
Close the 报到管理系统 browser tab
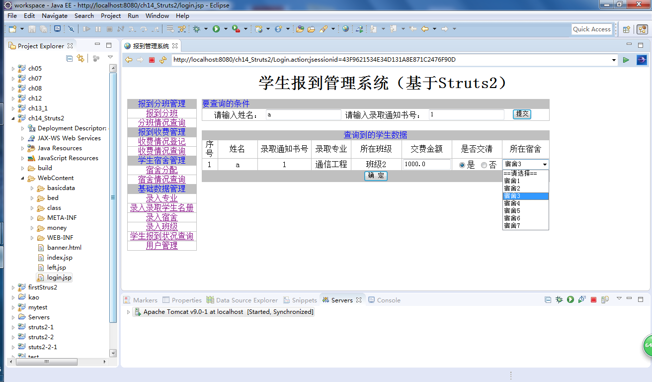click(x=175, y=46)
